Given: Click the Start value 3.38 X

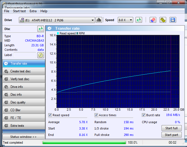Looking at the screenshot, I should (x=83, y=128).
